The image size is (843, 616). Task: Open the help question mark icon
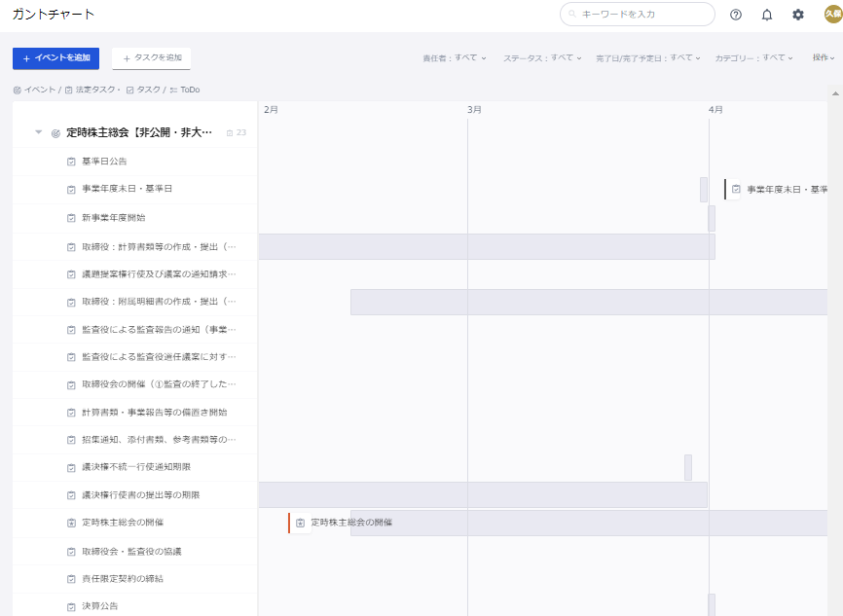coord(736,15)
